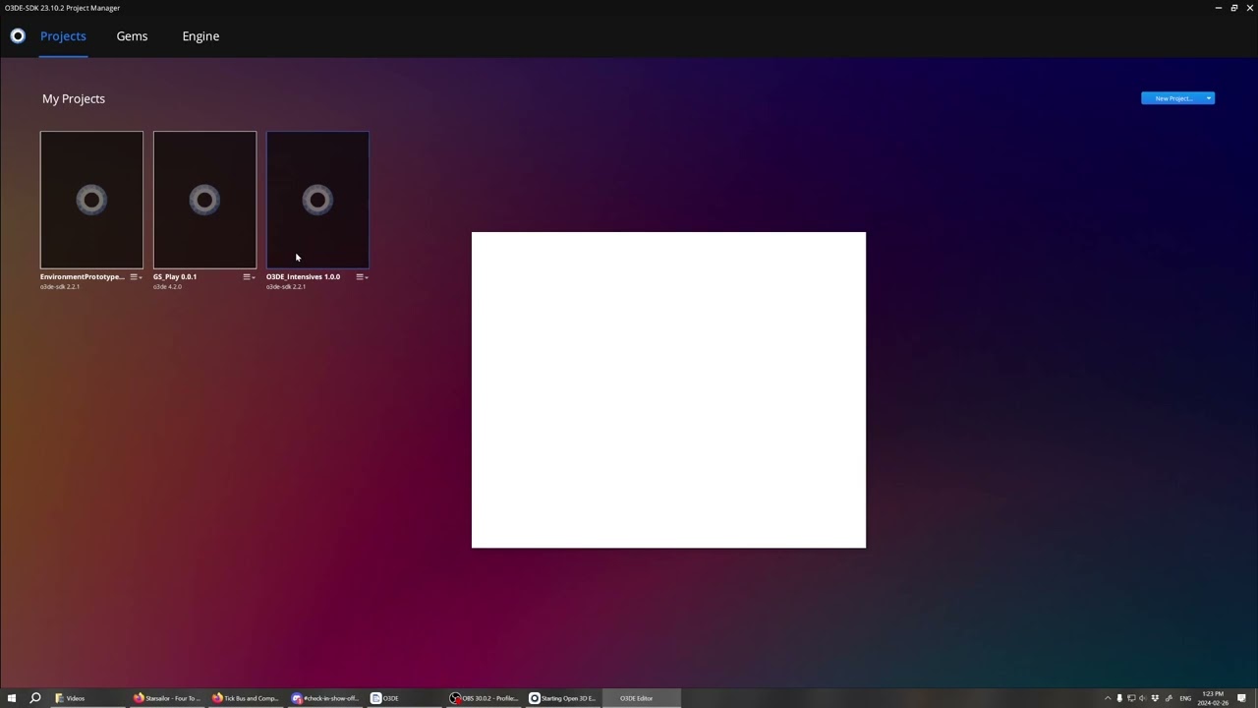Click the O3DE logo icon

18,36
